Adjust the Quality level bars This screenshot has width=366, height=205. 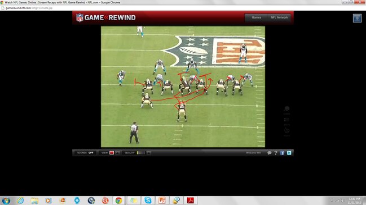pos(141,153)
